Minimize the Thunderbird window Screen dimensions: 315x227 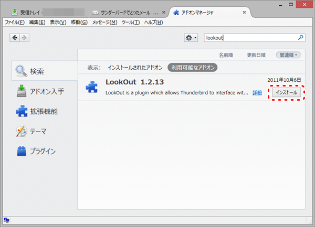pyautogui.click(x=280, y=4)
